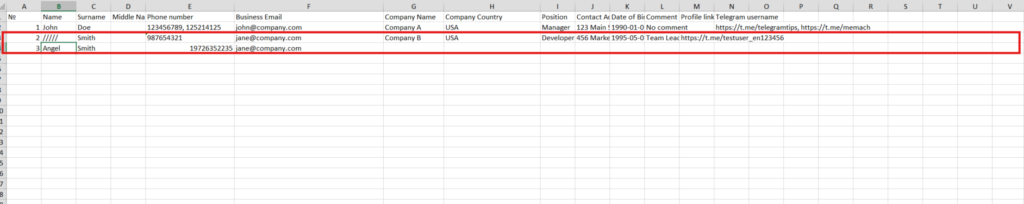The width and height of the screenshot is (1024, 204).
Task: Select column G header
Action: click(x=414, y=7)
